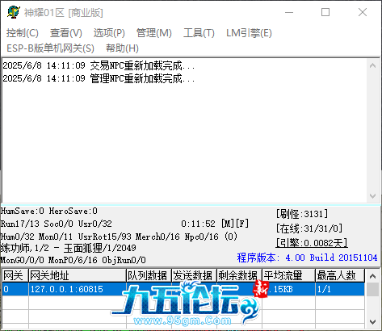The image size is (382, 331).
Task: Close the 神耀01区 window
Action: tap(363, 12)
